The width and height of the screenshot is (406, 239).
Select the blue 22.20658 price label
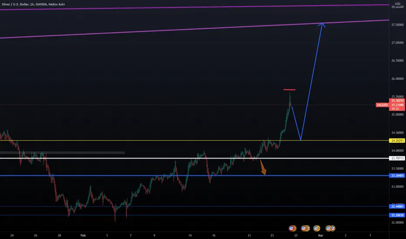click(397, 215)
